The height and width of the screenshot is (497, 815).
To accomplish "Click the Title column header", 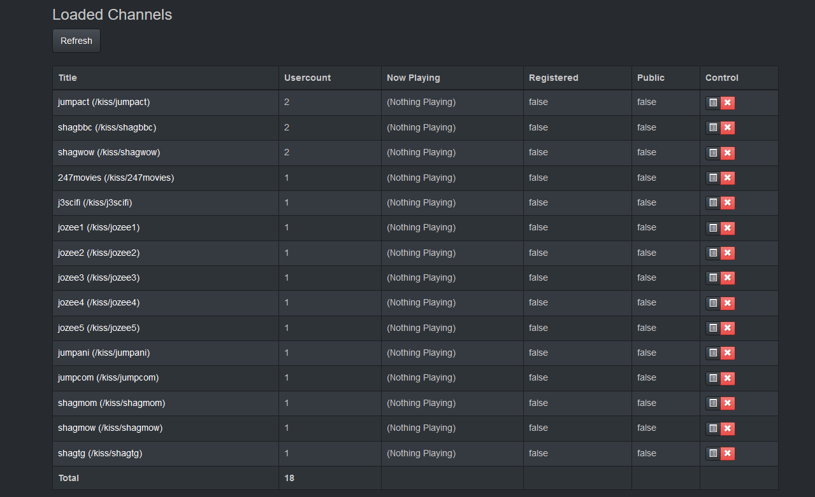I will click(68, 78).
